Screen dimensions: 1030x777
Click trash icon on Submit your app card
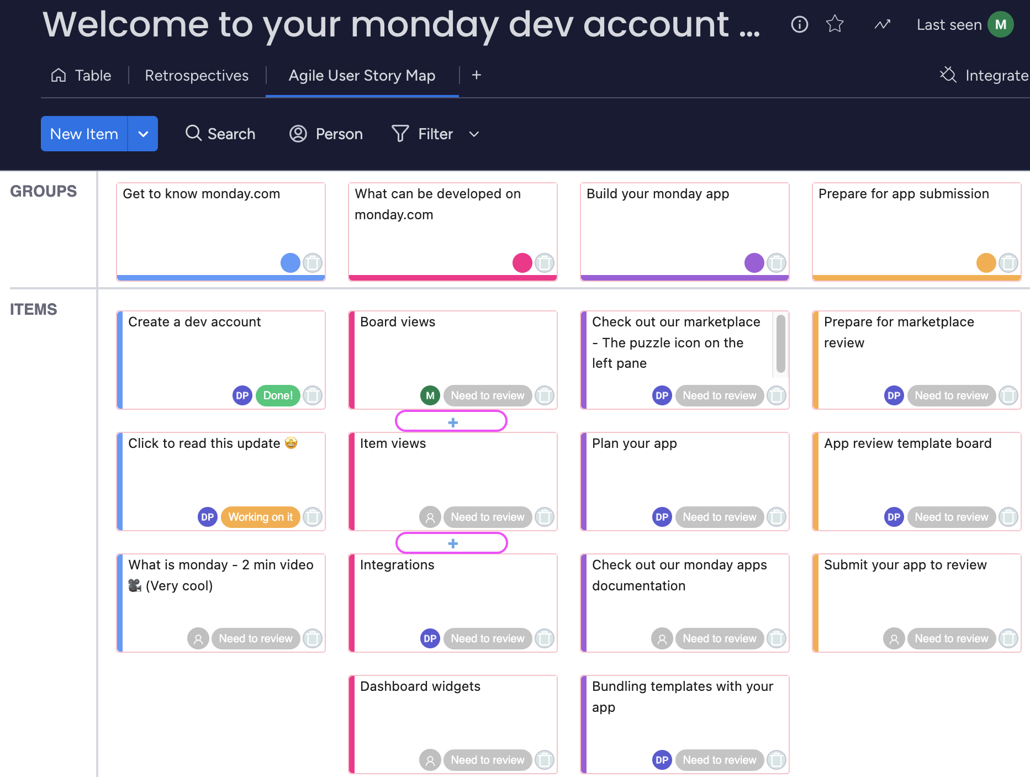1008,638
